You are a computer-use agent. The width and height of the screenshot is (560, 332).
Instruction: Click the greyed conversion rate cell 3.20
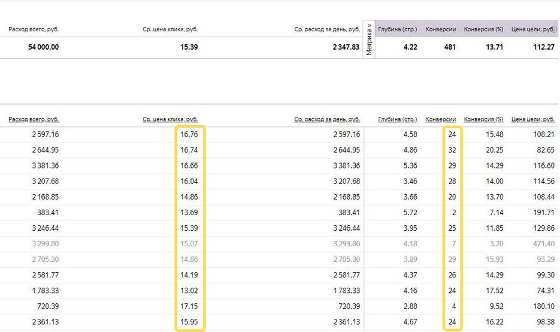click(x=496, y=244)
